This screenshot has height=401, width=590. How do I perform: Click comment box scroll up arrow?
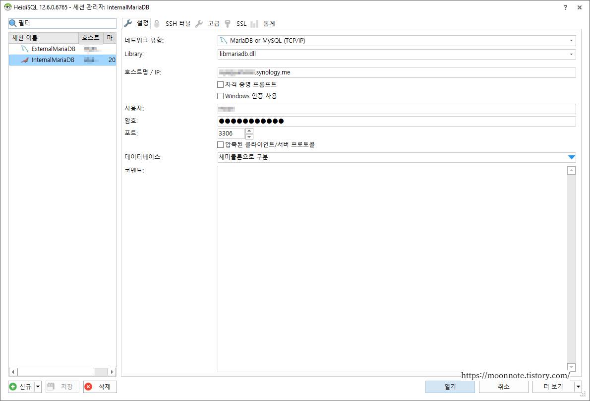pos(571,171)
